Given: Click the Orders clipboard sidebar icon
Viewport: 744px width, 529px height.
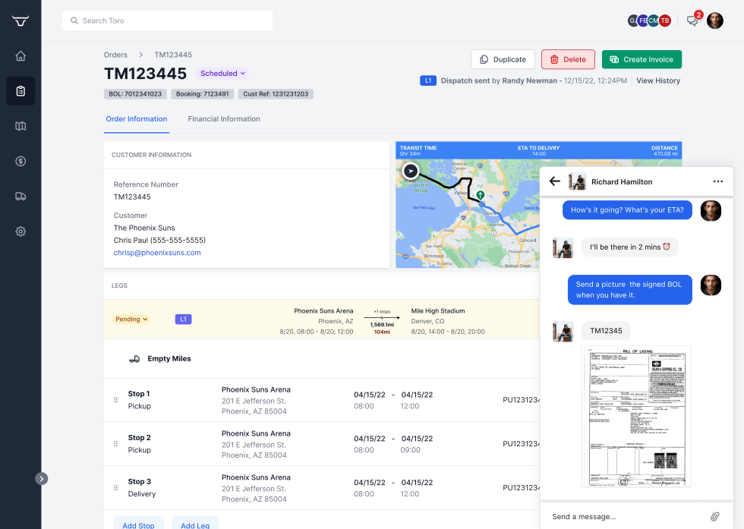Looking at the screenshot, I should pyautogui.click(x=20, y=91).
